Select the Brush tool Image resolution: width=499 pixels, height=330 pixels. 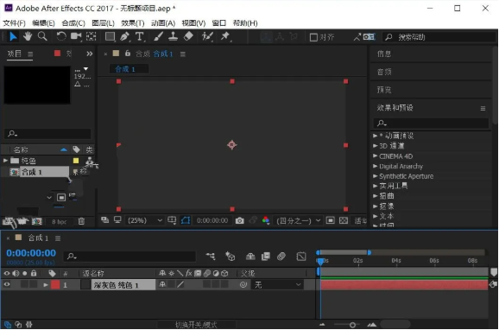(158, 36)
